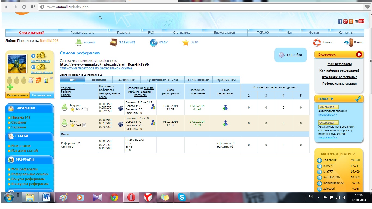Click the bar chart icon in profile box
The image size is (372, 209).
[x=46, y=80]
